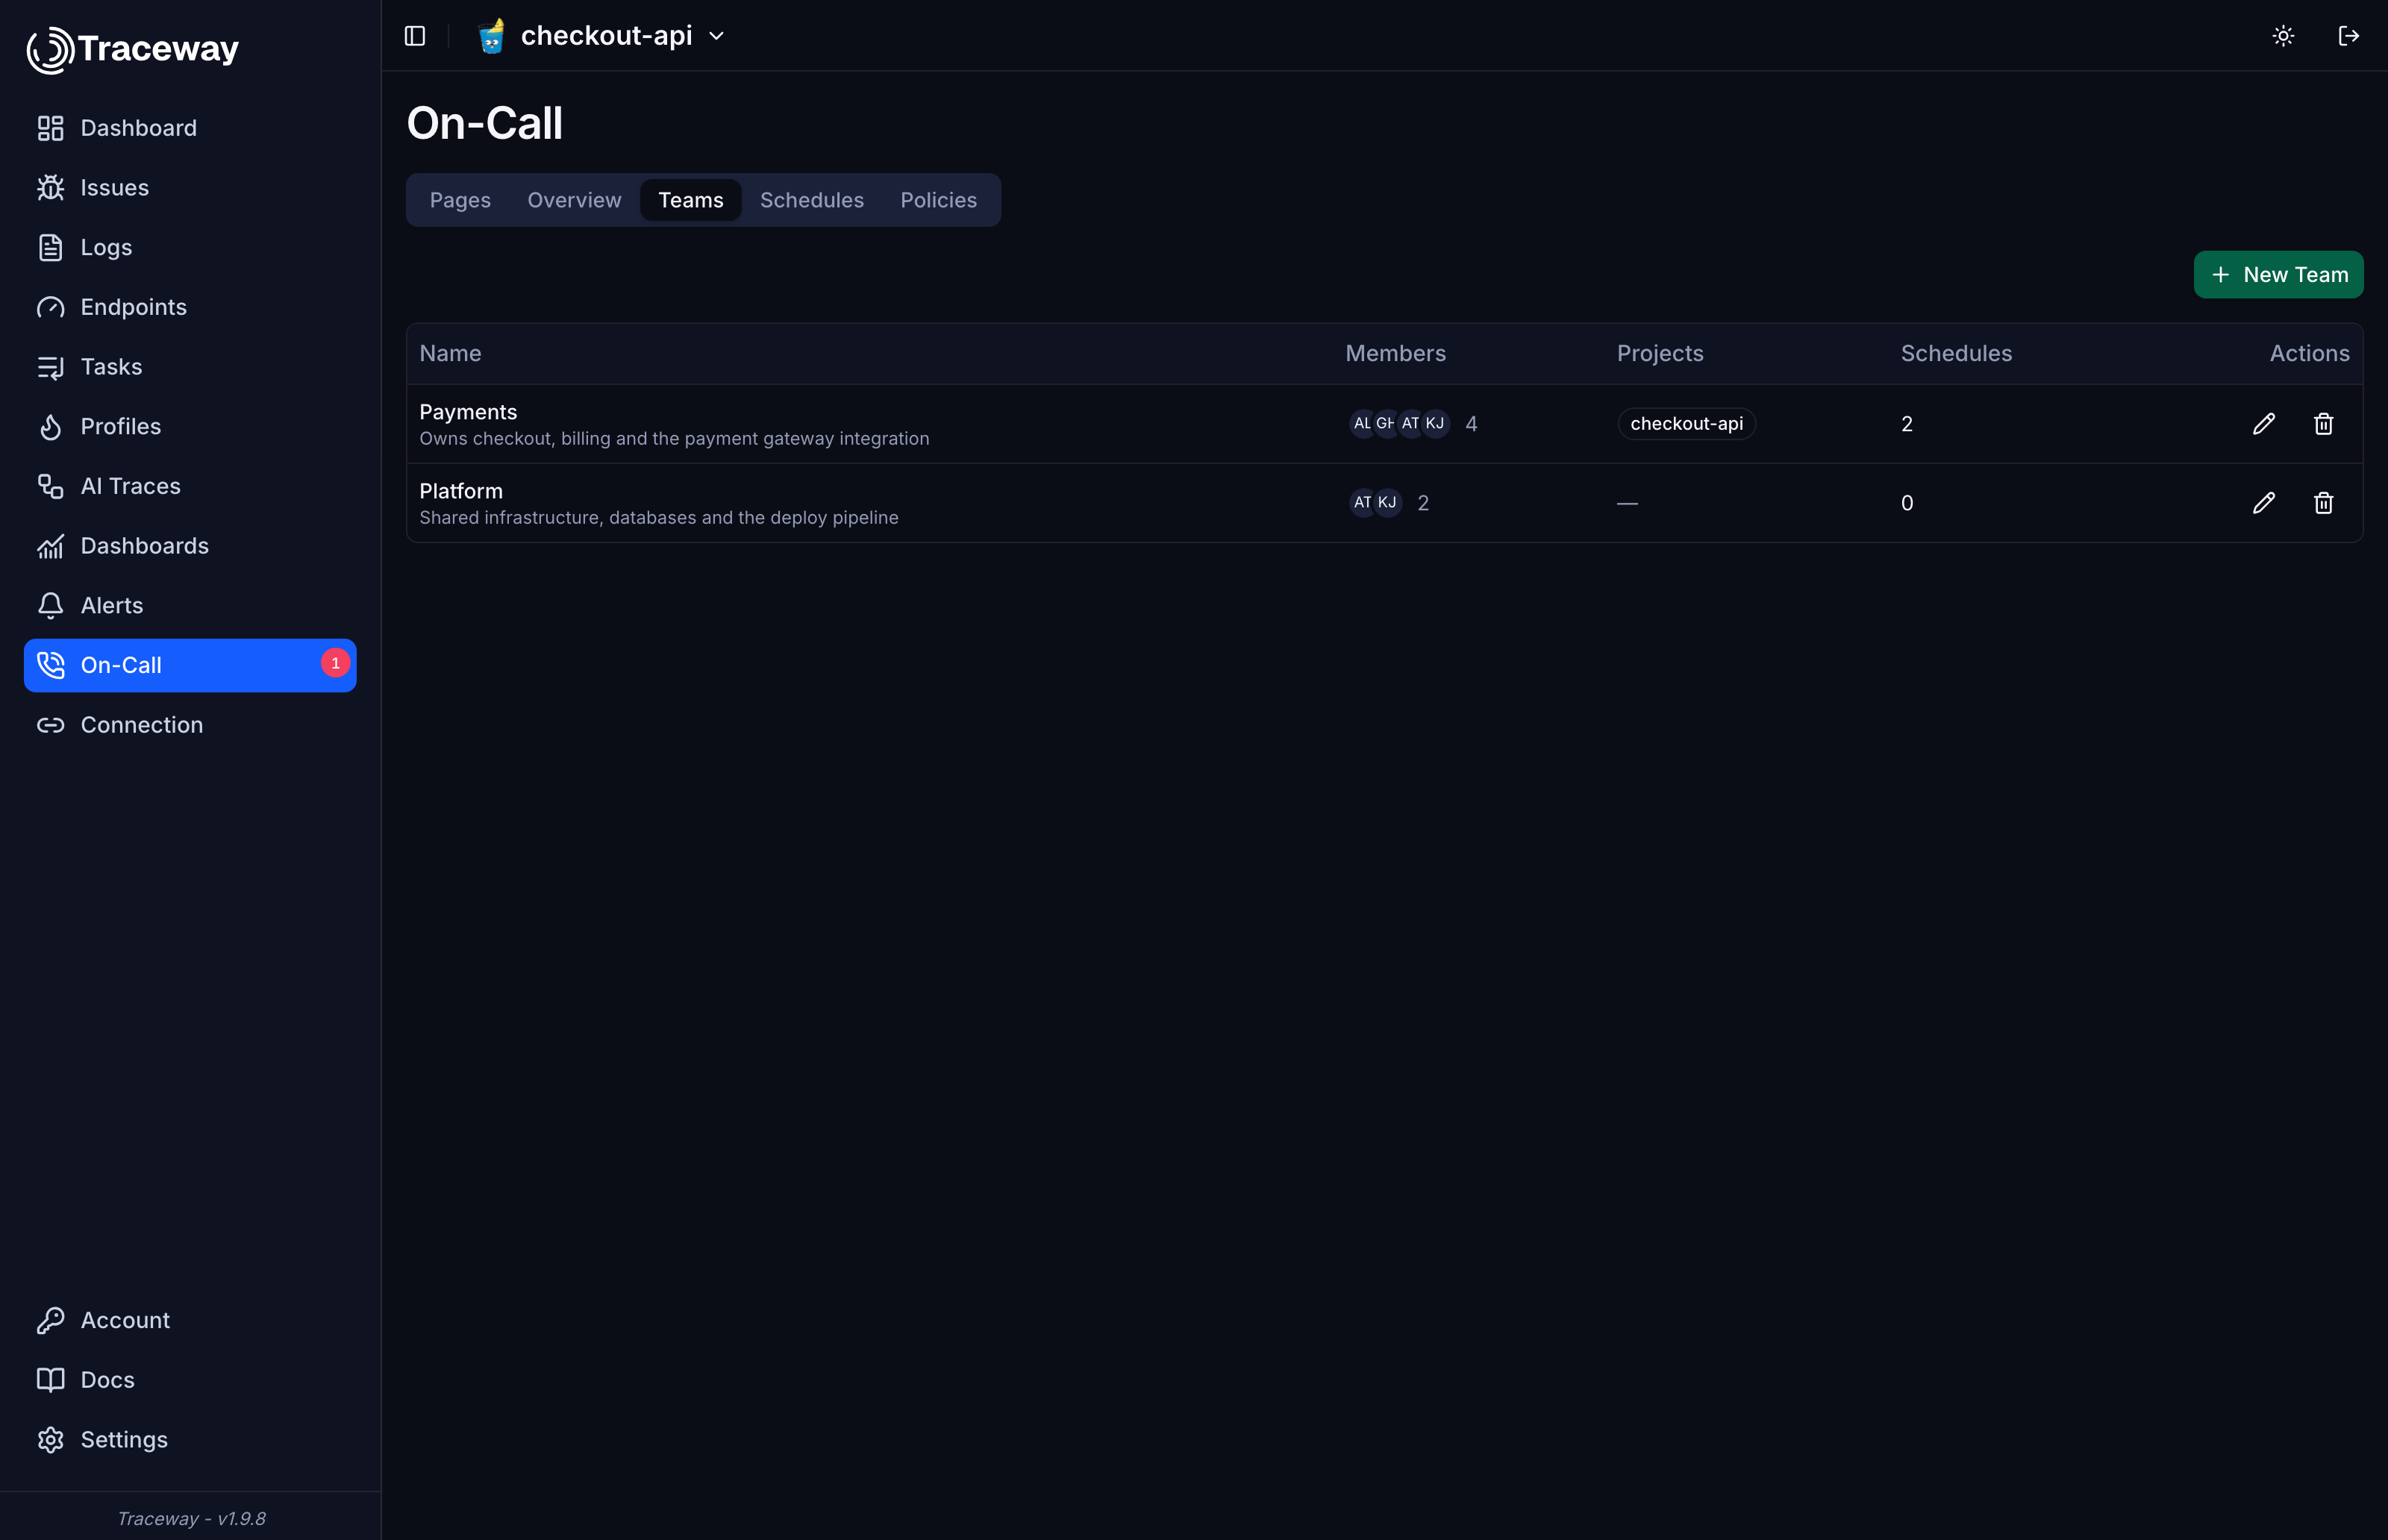Open AI Traces icon

click(x=50, y=486)
